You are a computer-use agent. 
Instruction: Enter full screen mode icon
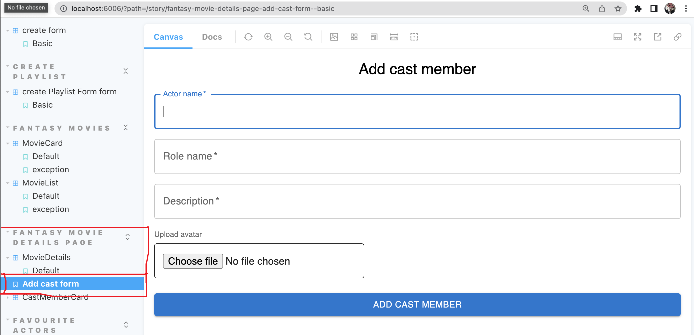click(637, 37)
